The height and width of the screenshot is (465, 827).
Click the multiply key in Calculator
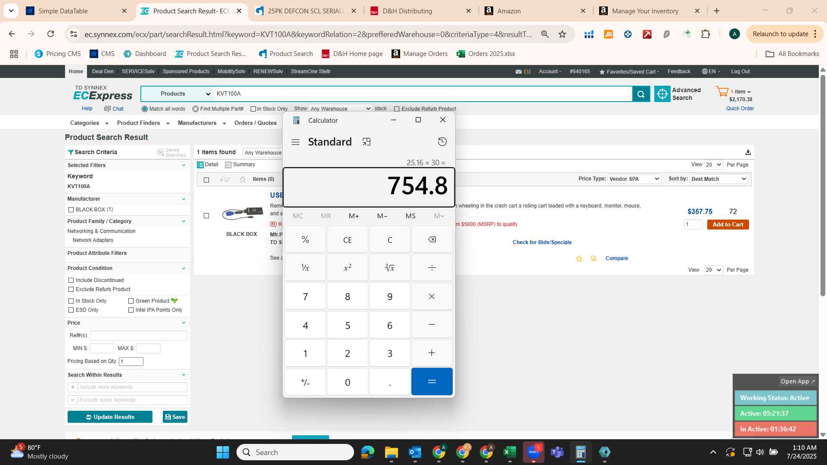[x=432, y=296]
